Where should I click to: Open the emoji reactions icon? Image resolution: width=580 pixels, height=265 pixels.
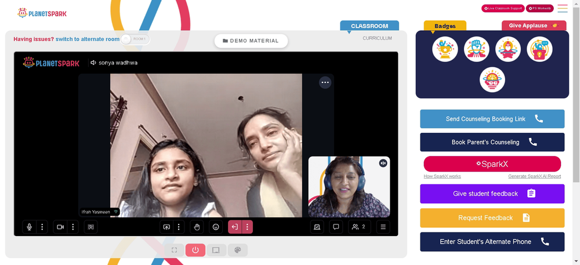coord(216,227)
